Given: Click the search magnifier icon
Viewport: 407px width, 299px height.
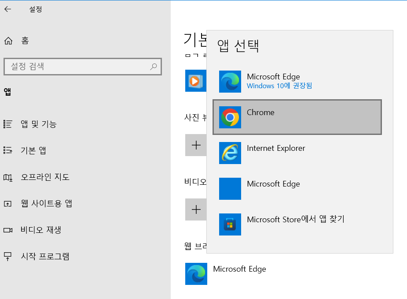Looking at the screenshot, I should (x=154, y=67).
